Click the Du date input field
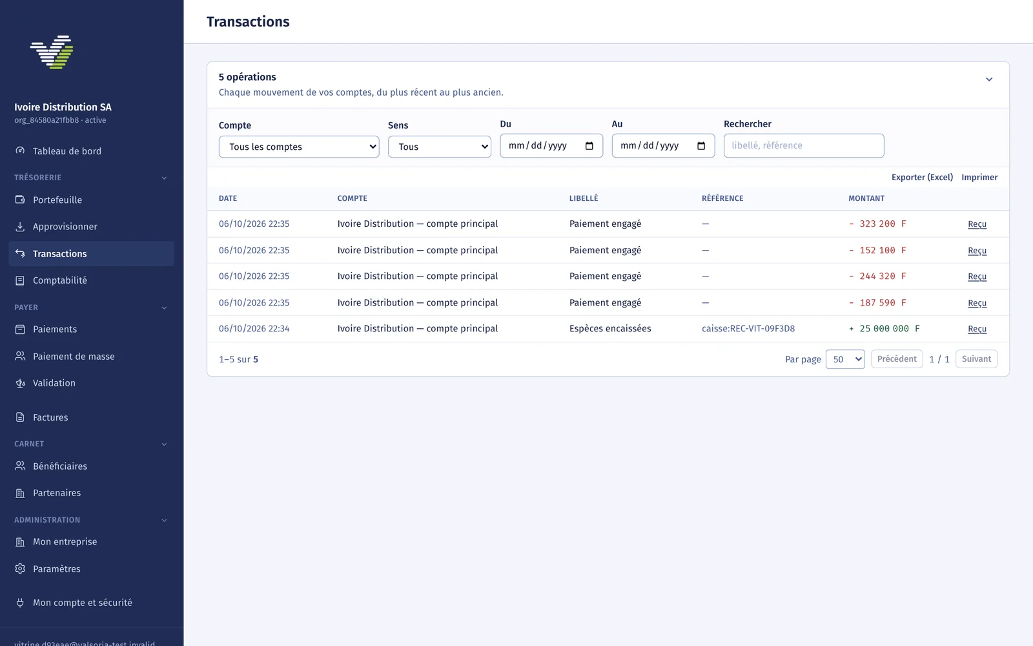The width and height of the screenshot is (1033, 646). click(551, 145)
